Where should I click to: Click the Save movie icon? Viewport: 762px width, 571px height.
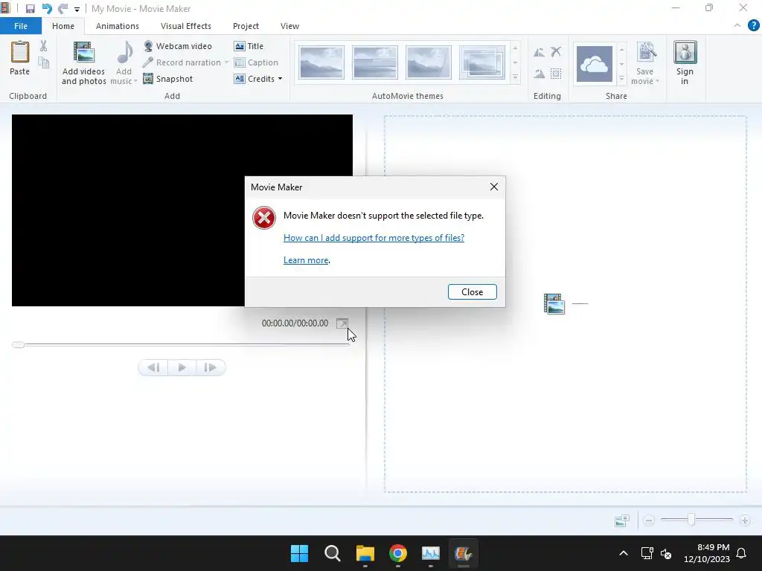coord(646,53)
